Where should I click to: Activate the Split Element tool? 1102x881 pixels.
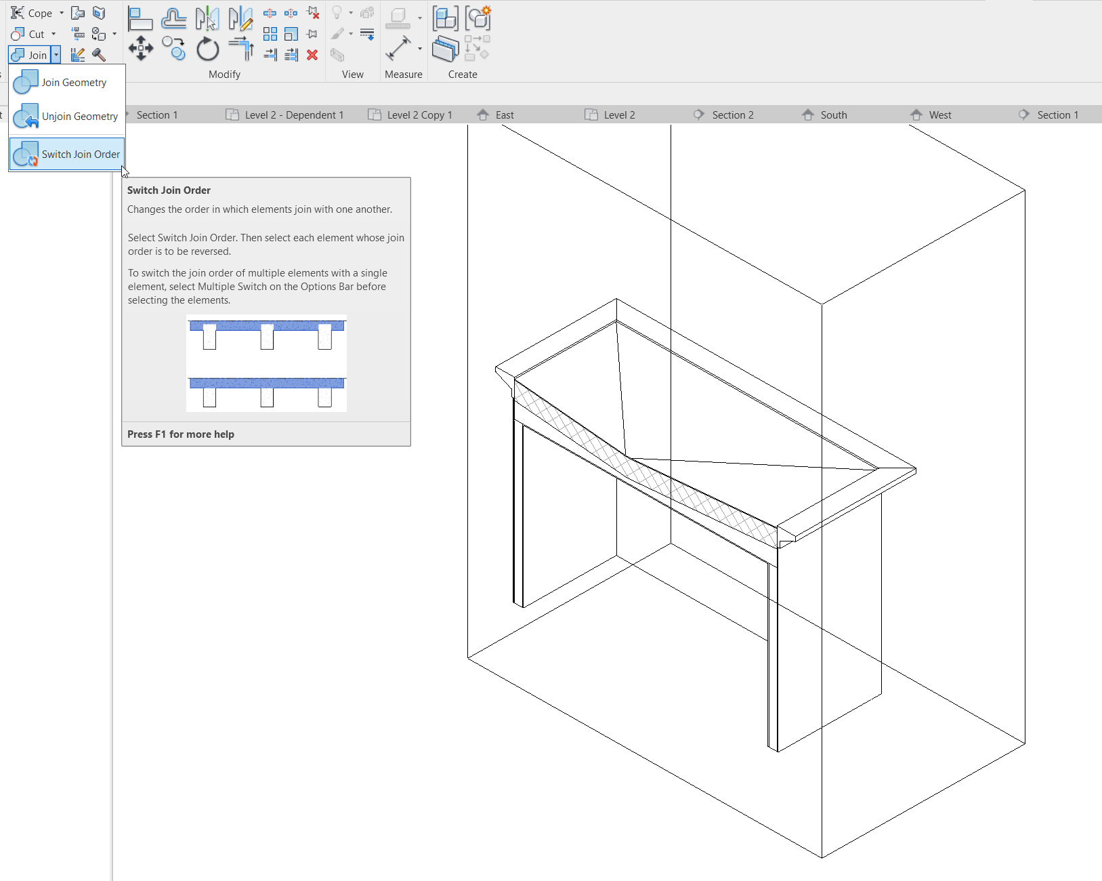270,12
